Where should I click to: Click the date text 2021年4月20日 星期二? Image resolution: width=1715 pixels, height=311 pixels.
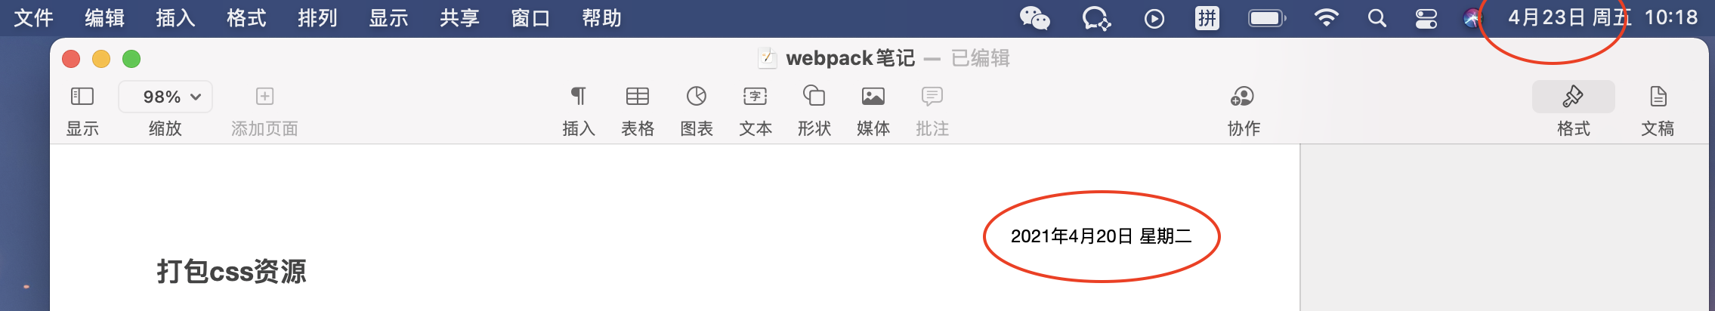tap(1101, 236)
